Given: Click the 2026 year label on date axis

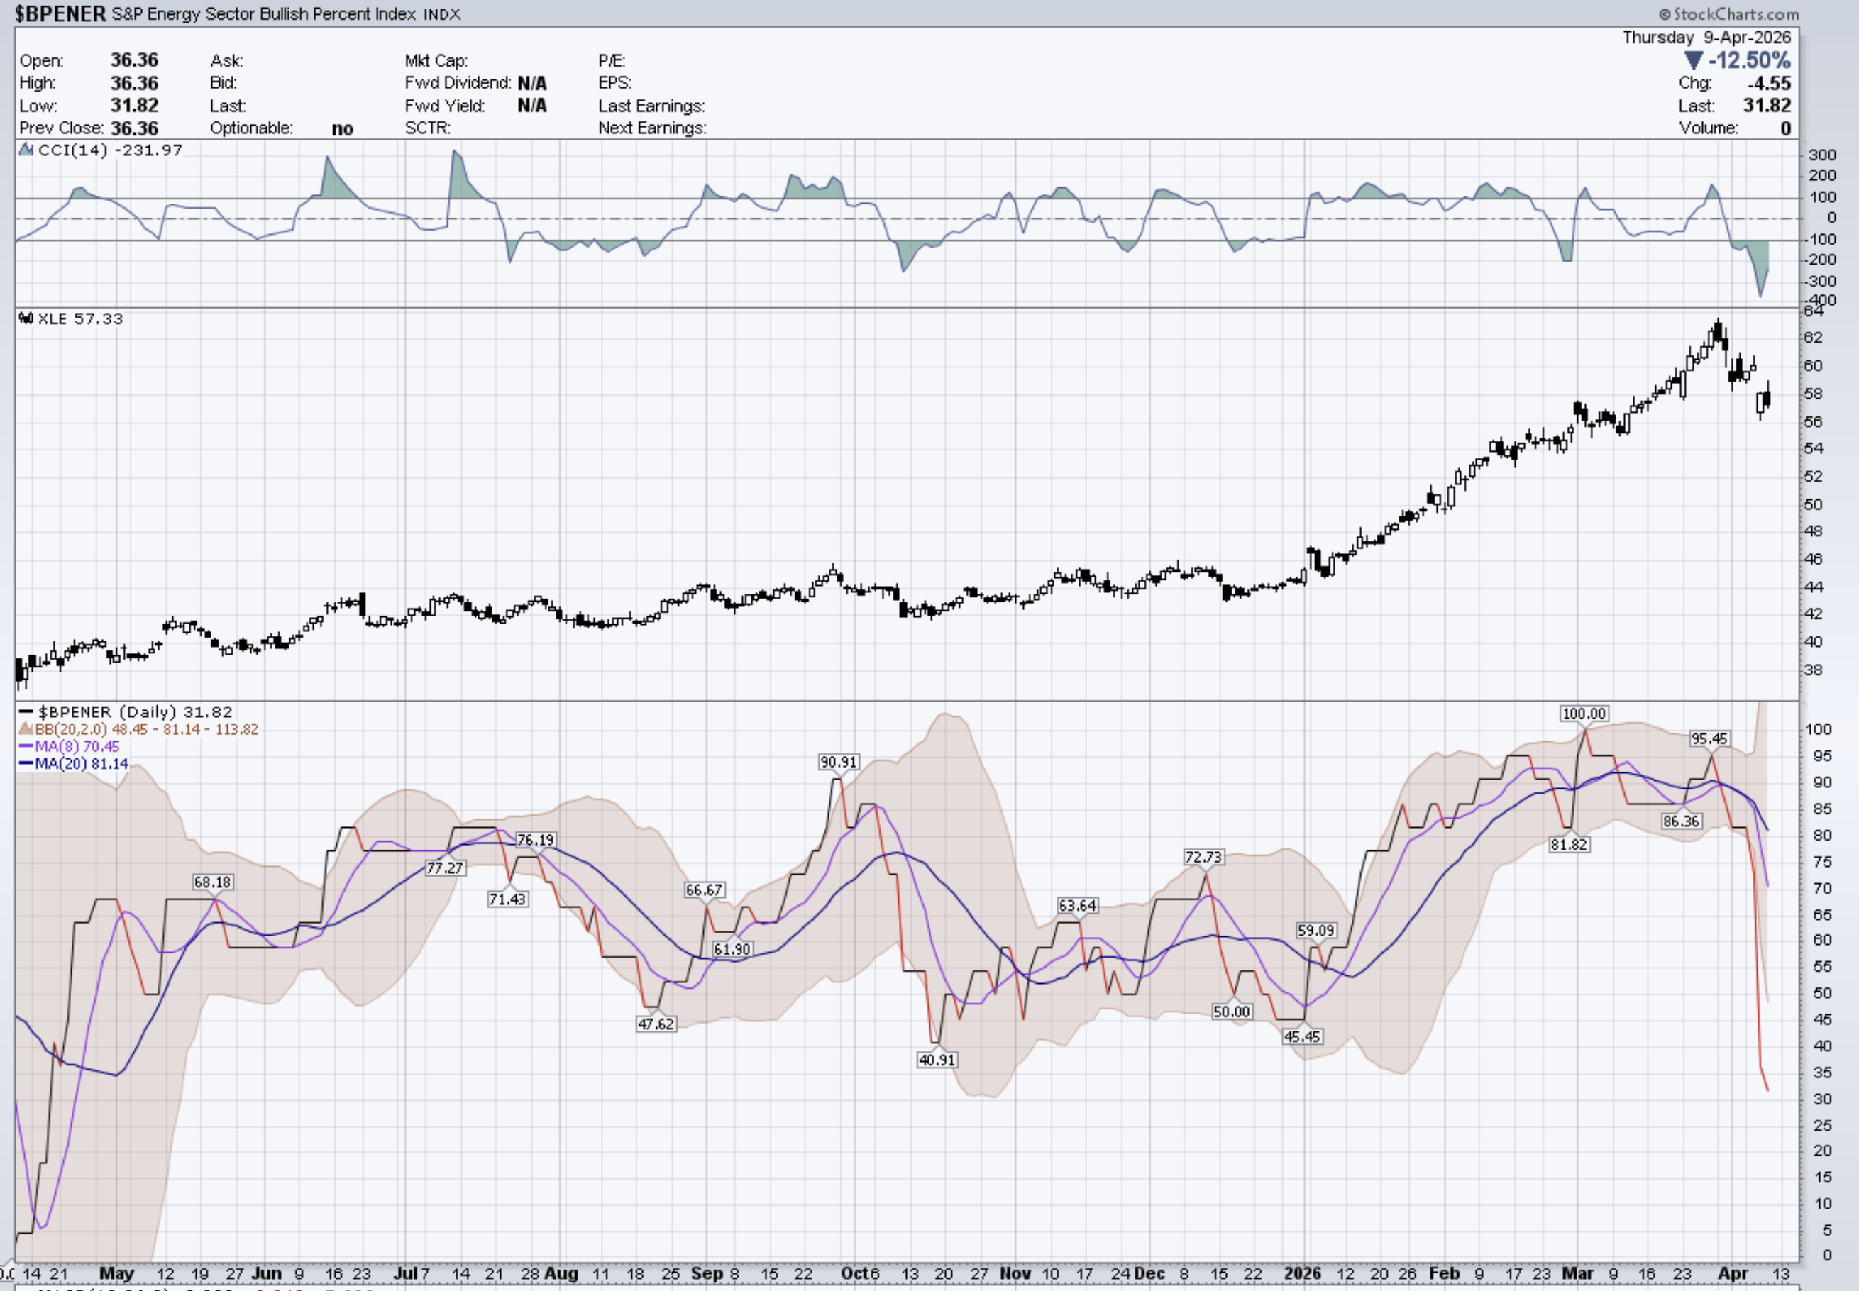Looking at the screenshot, I should 1303,1273.
